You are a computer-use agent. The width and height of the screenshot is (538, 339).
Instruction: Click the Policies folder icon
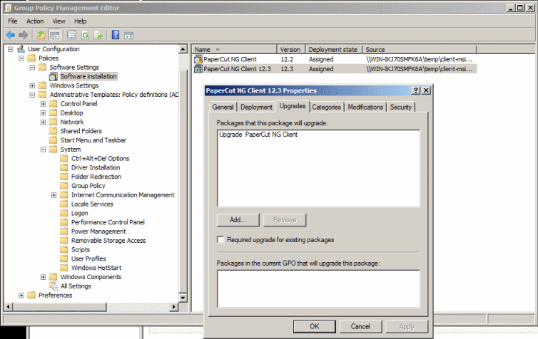(31, 58)
